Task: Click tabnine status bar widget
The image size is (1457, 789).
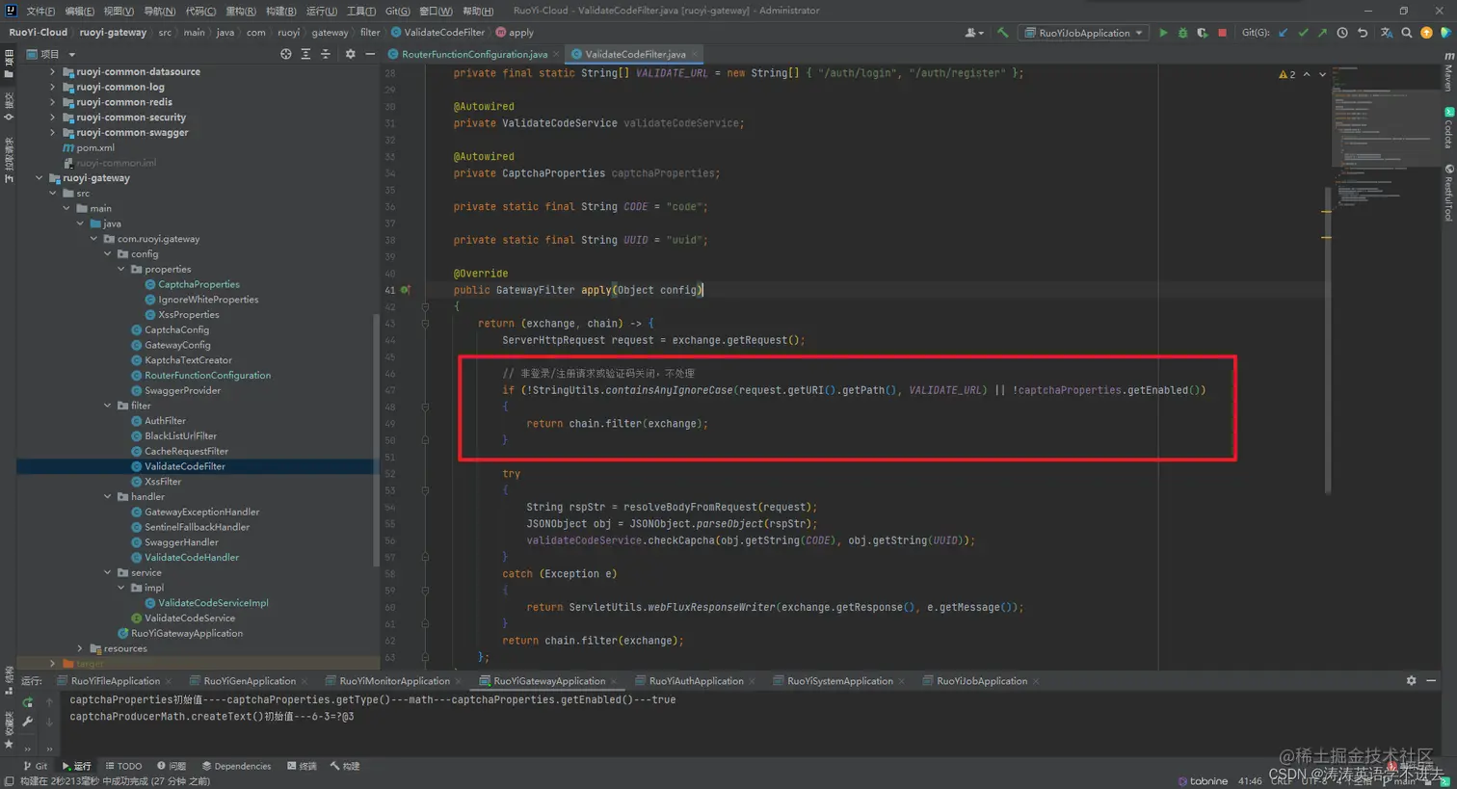Action: coord(1203,781)
